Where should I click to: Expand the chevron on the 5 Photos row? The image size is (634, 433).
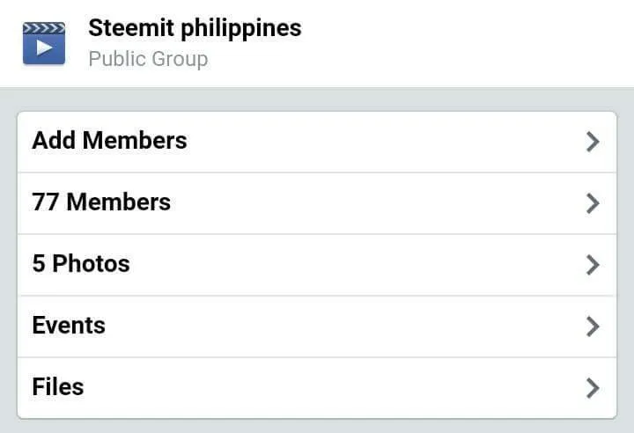[593, 265]
